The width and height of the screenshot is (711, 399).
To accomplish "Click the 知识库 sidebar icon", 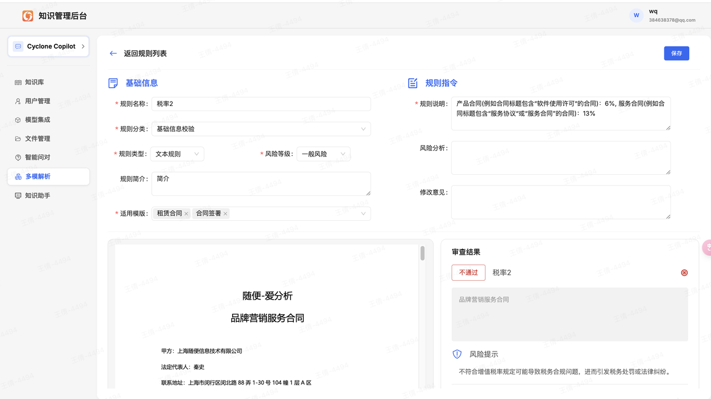I will point(18,82).
